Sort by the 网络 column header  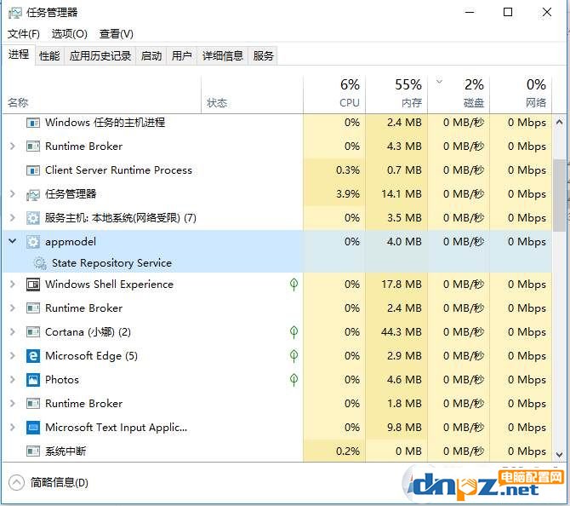point(521,95)
